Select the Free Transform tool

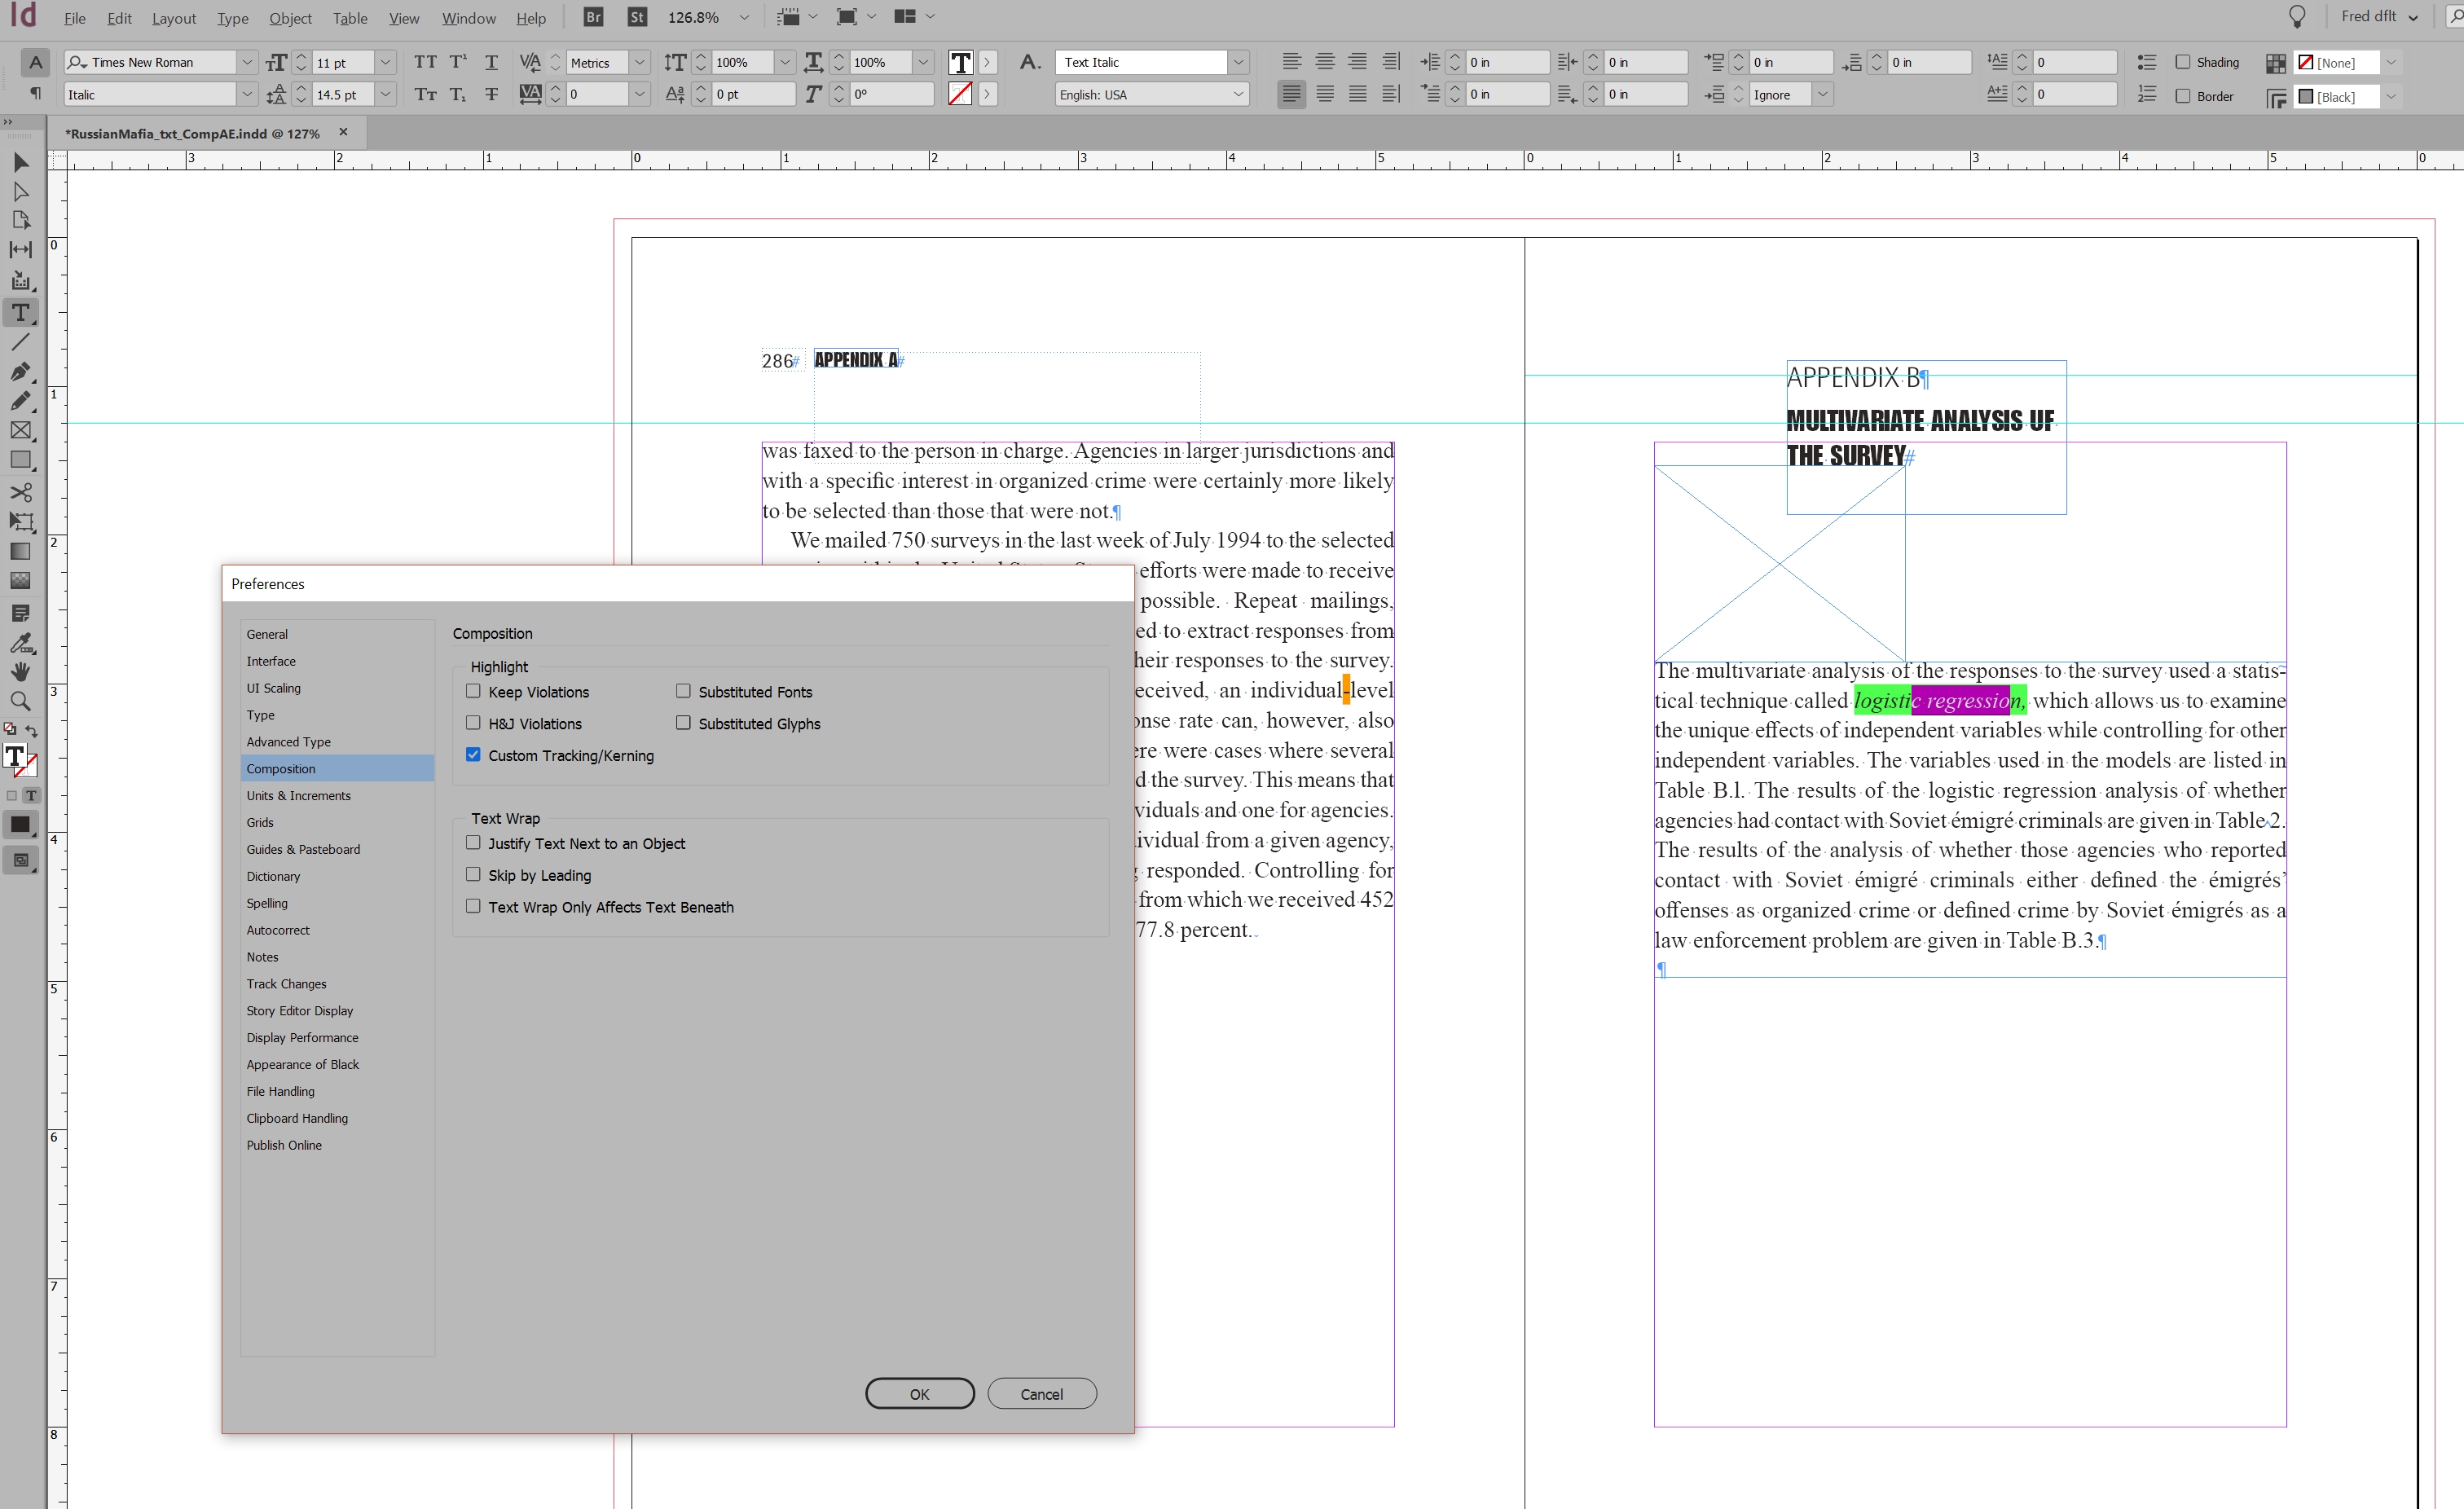pyautogui.click(x=21, y=522)
